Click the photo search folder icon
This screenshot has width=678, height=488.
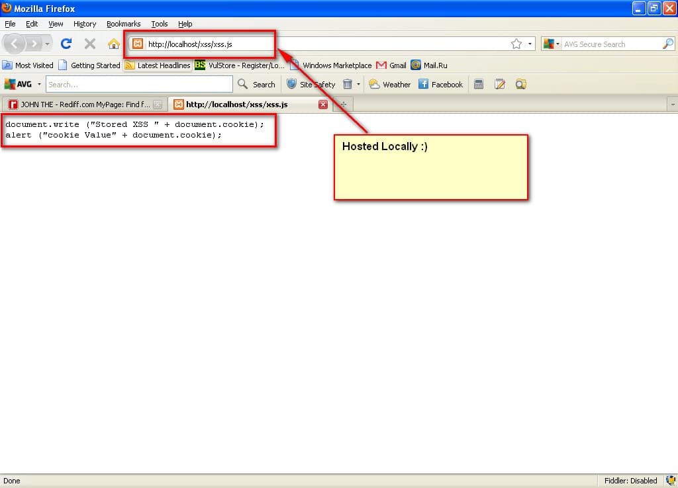pyautogui.click(x=520, y=84)
